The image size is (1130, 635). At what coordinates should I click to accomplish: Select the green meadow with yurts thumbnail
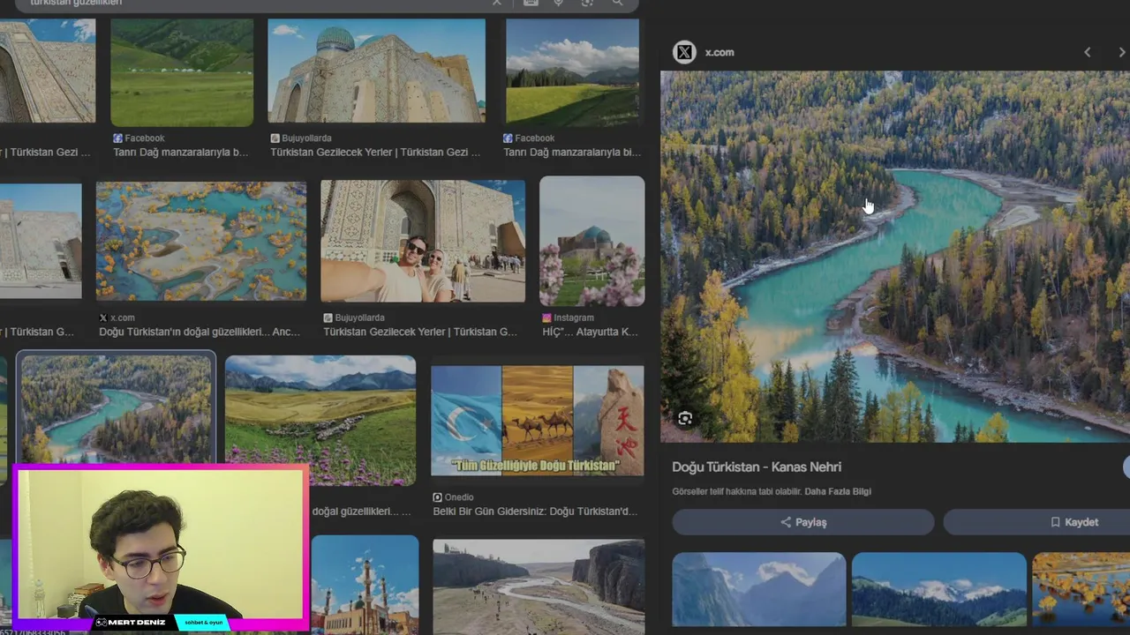182,72
